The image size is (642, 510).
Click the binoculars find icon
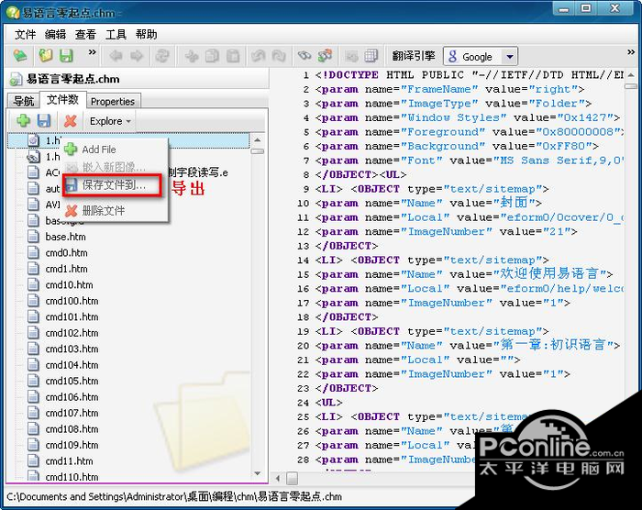(304, 56)
